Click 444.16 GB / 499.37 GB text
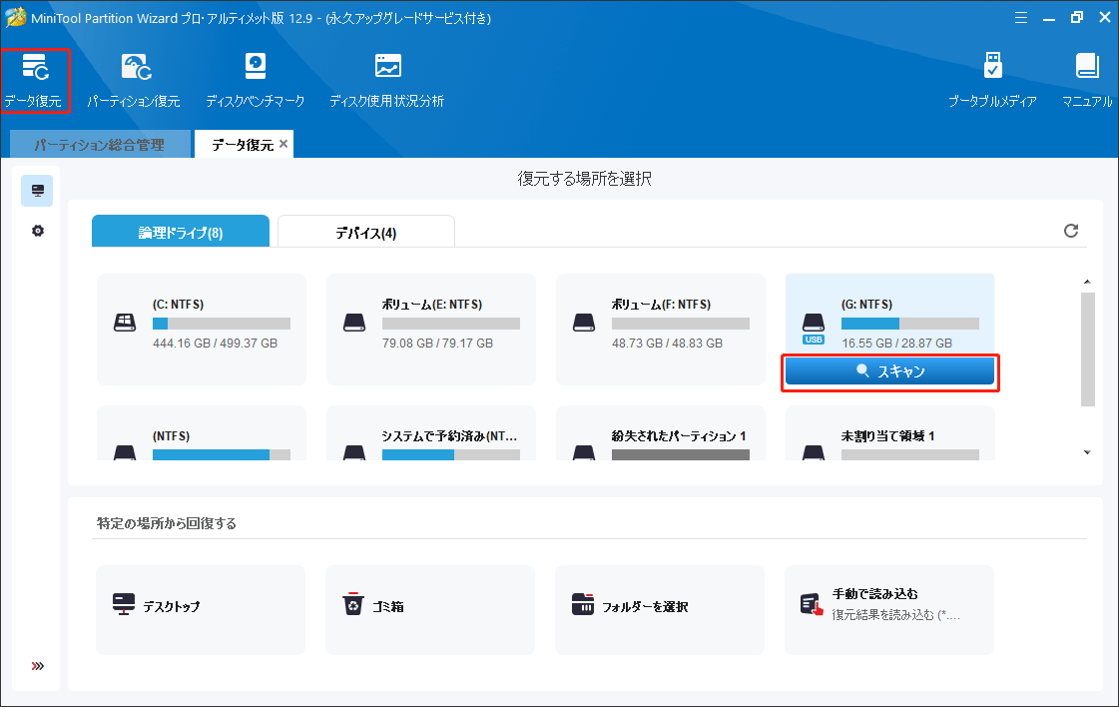This screenshot has height=707, width=1119. click(x=215, y=344)
